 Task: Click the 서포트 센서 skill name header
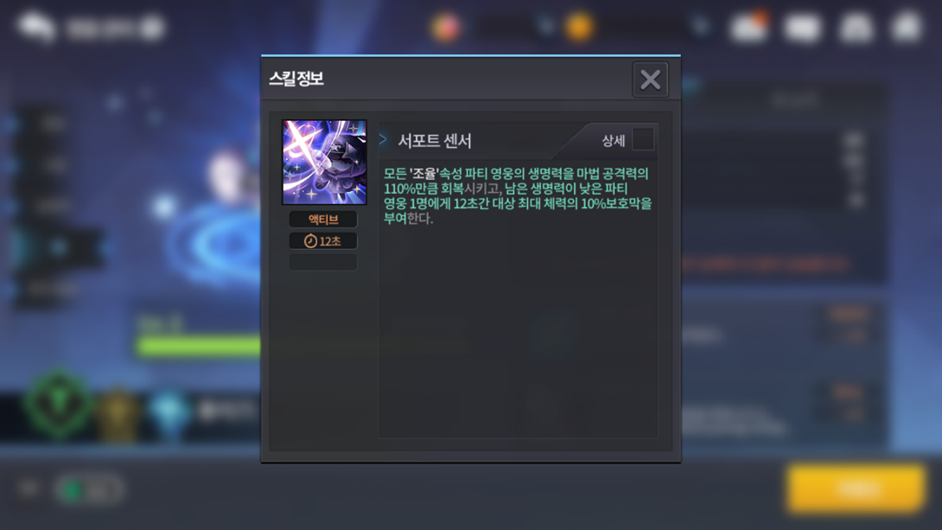pyautogui.click(x=435, y=141)
